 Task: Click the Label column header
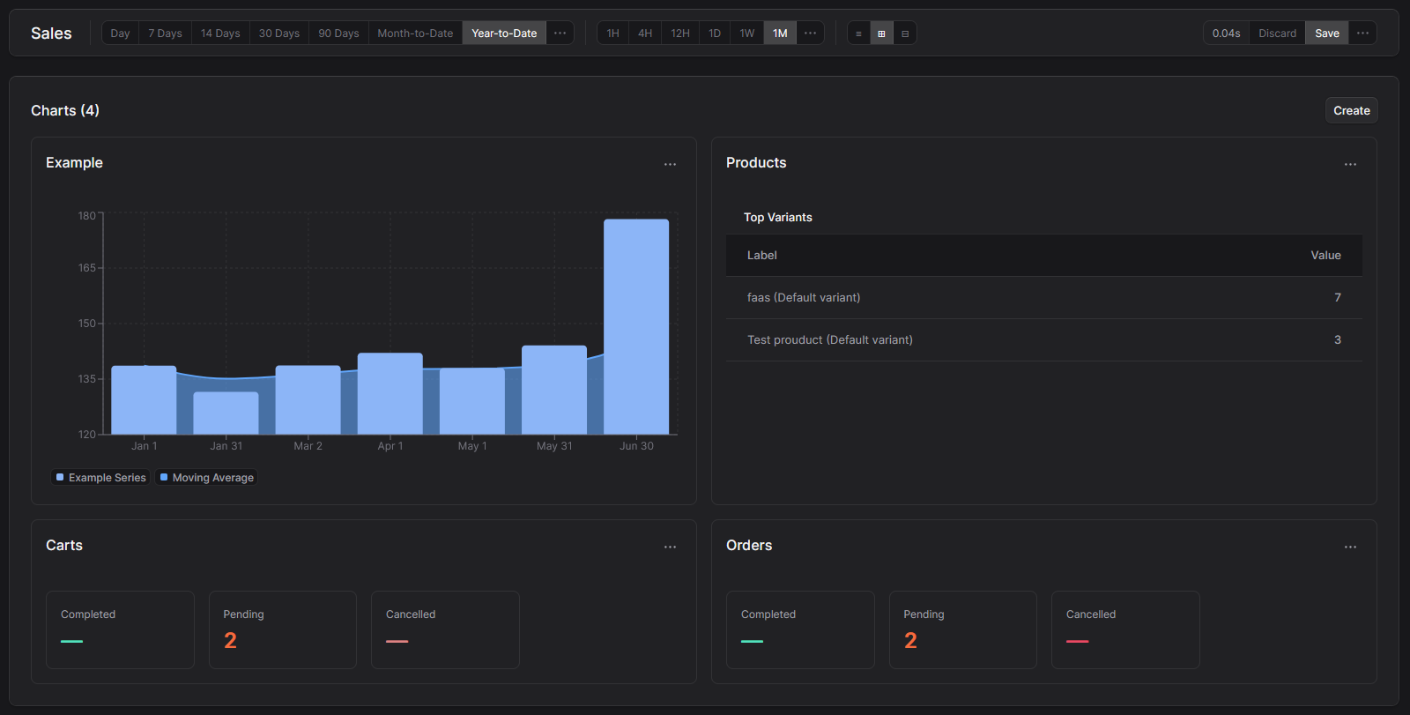(762, 256)
